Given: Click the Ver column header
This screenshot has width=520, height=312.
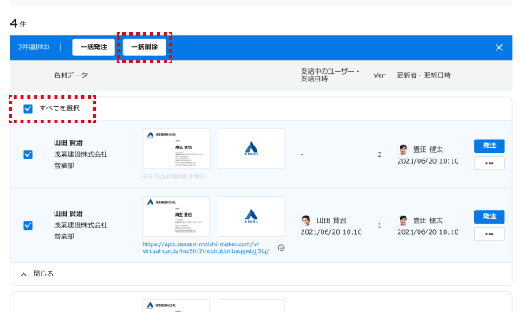Looking at the screenshot, I should [379, 75].
